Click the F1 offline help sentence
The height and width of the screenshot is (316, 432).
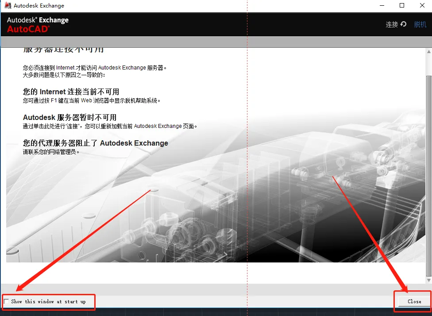tap(92, 100)
